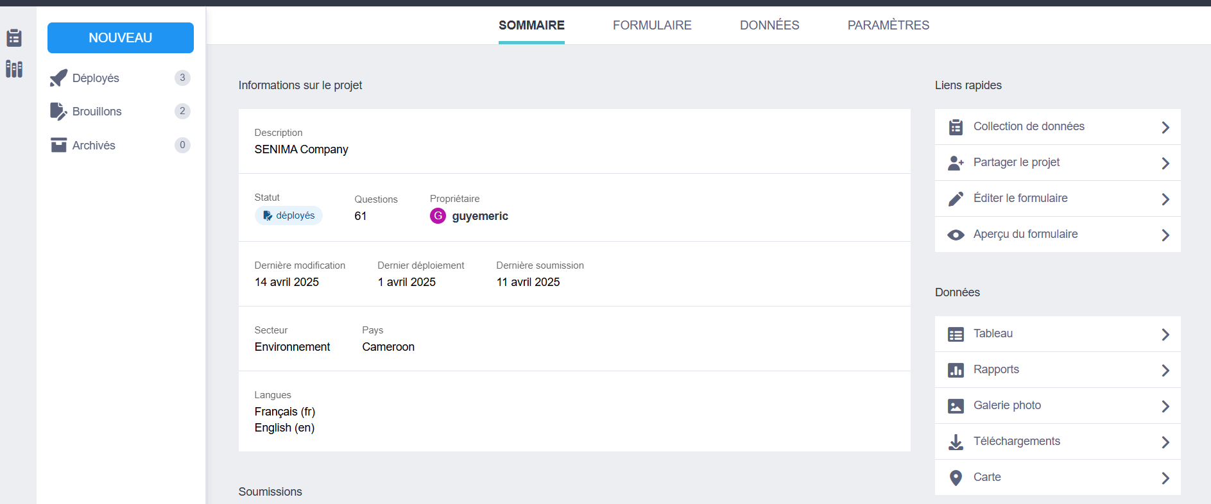Open the PARAMÈTRES tab
The image size is (1211, 504).
[888, 25]
